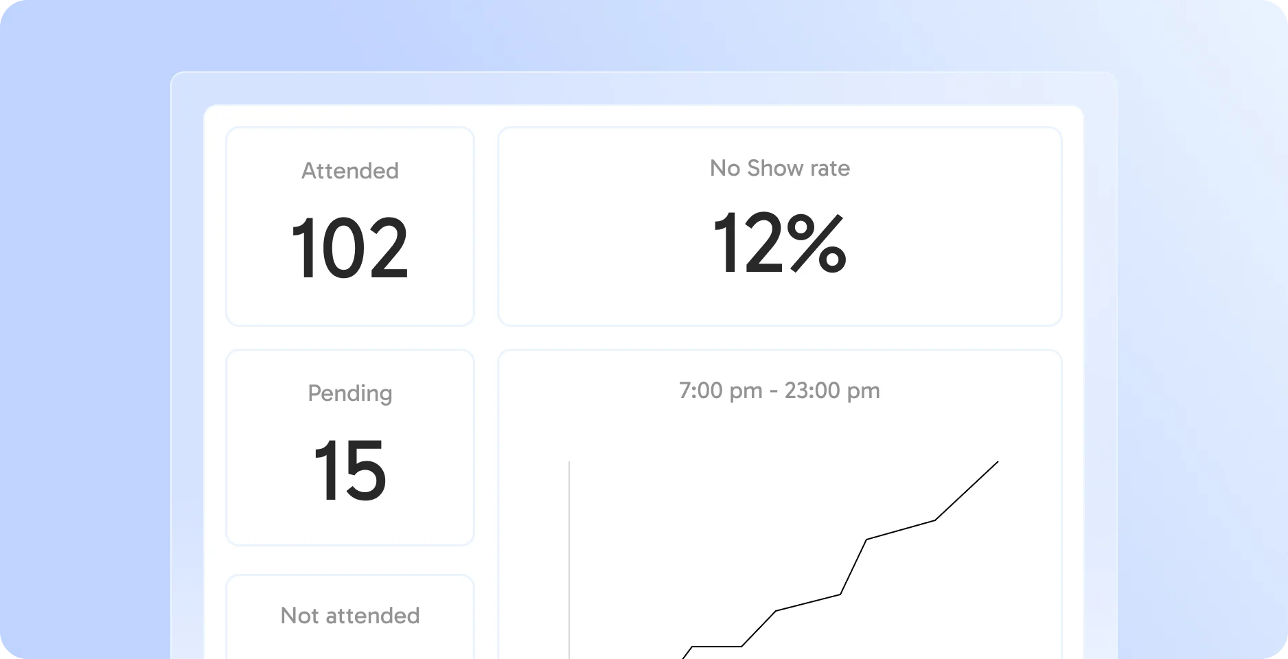Select the 102 attended count
This screenshot has height=659, width=1288.
coord(349,248)
